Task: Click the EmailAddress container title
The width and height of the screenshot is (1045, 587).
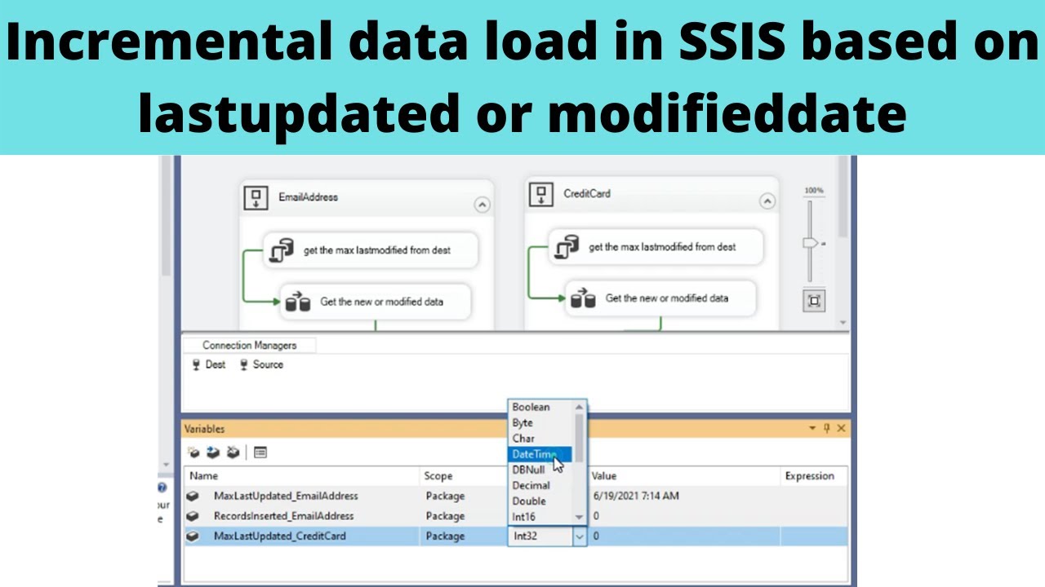Action: [308, 197]
